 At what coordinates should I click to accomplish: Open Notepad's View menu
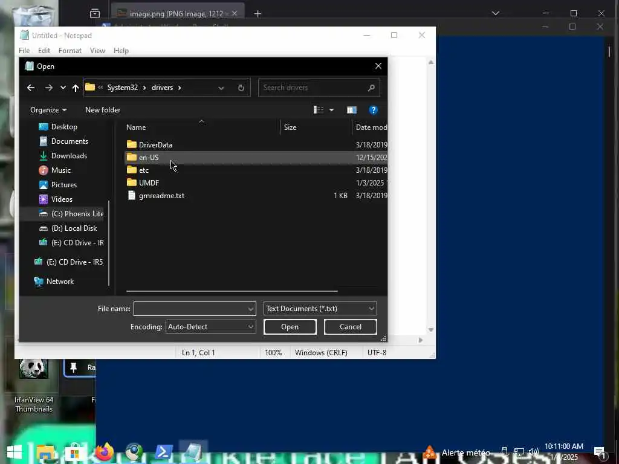pyautogui.click(x=97, y=51)
